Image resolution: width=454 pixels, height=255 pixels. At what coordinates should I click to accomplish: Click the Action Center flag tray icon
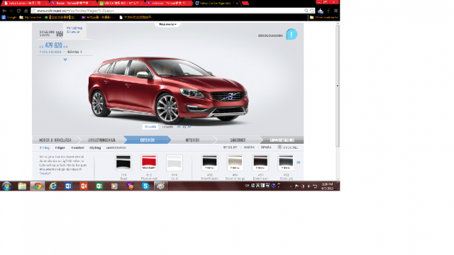click(297, 186)
